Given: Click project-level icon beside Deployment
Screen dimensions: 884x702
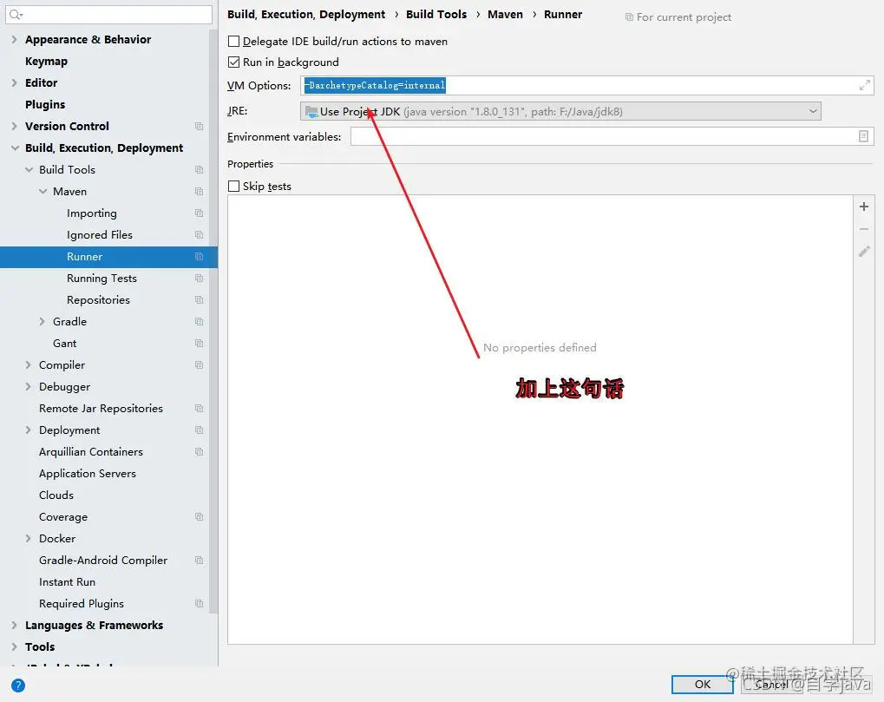Looking at the screenshot, I should 199,430.
